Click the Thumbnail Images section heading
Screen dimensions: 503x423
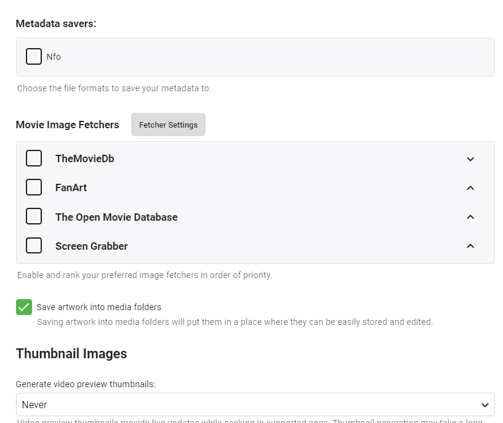pos(71,353)
